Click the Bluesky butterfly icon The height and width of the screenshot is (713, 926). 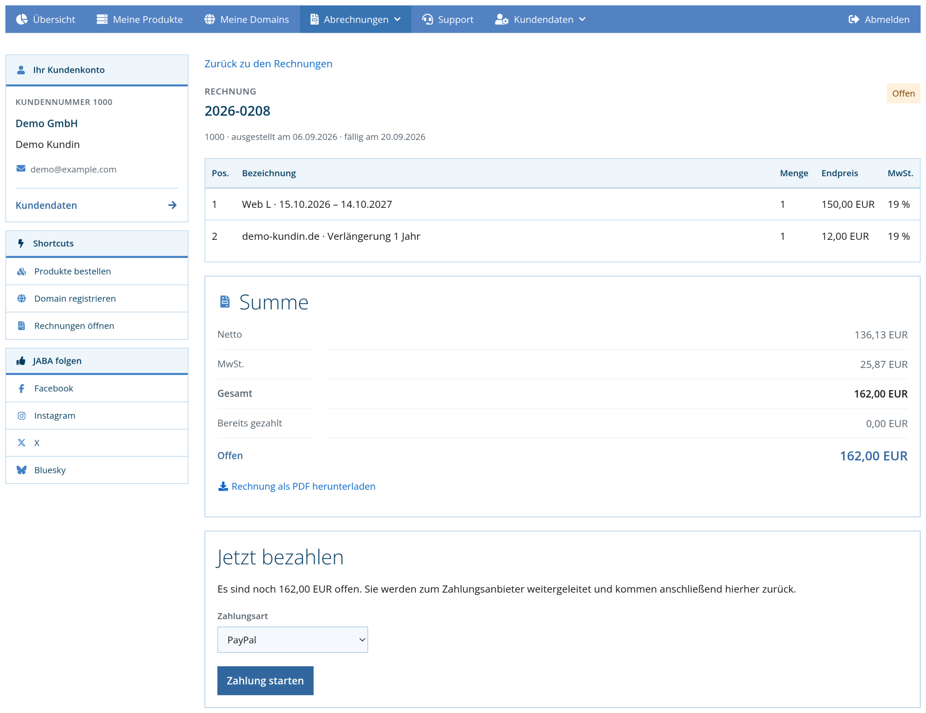click(22, 469)
